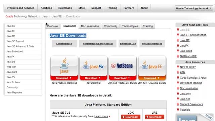The width and height of the screenshot is (215, 121).
Task: Click the highlighted Java SE Downloads heading
Action: click(x=68, y=36)
